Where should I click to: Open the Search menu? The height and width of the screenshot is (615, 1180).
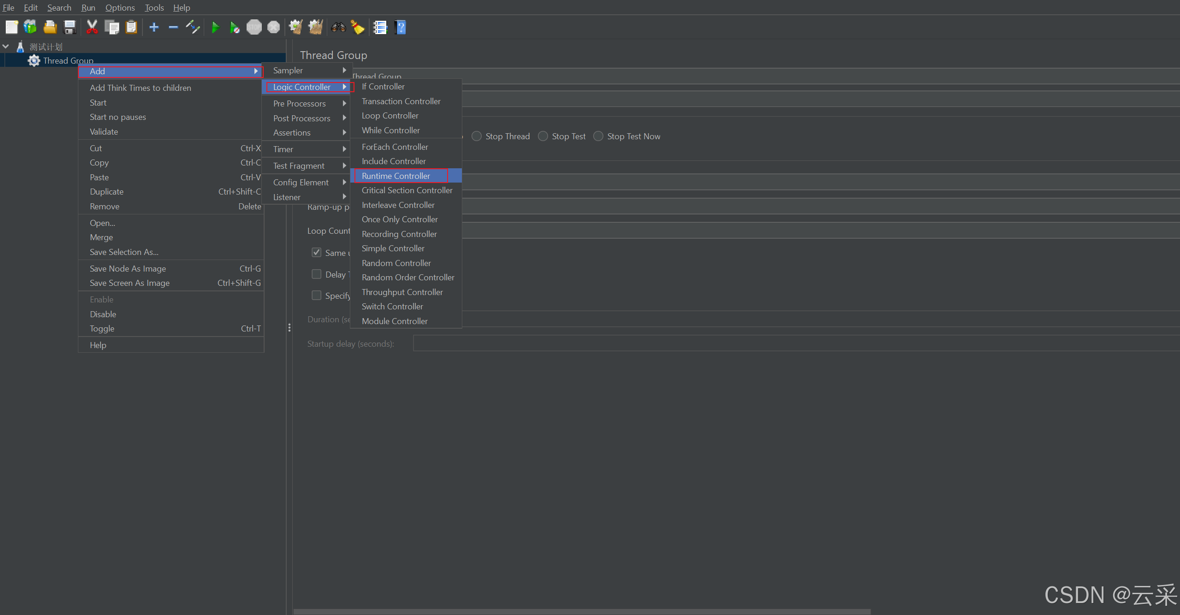coord(59,7)
